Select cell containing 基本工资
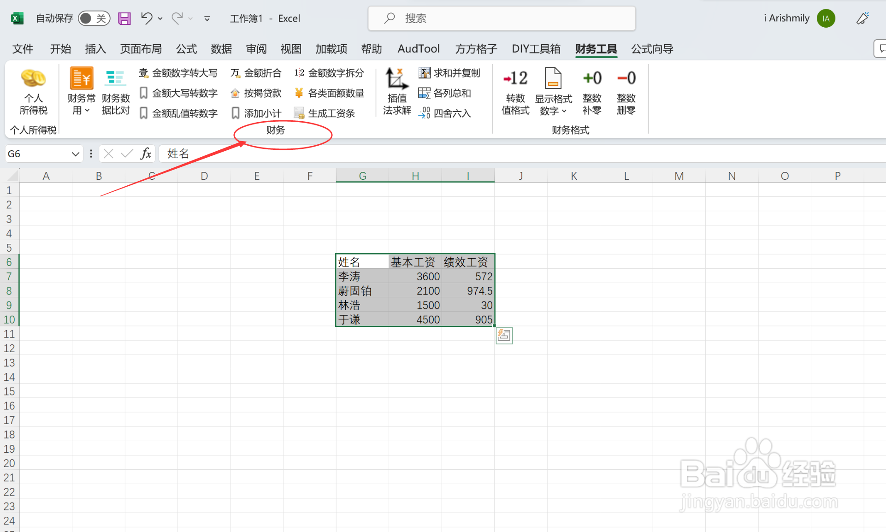The width and height of the screenshot is (886, 532). coord(415,262)
